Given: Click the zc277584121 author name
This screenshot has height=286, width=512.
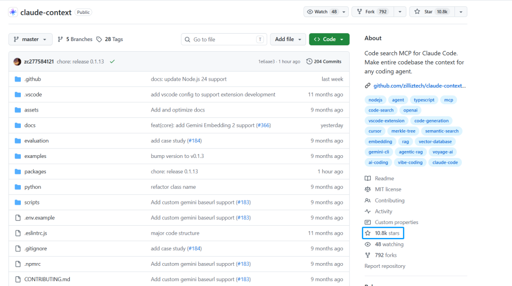Looking at the screenshot, I should (x=39, y=61).
